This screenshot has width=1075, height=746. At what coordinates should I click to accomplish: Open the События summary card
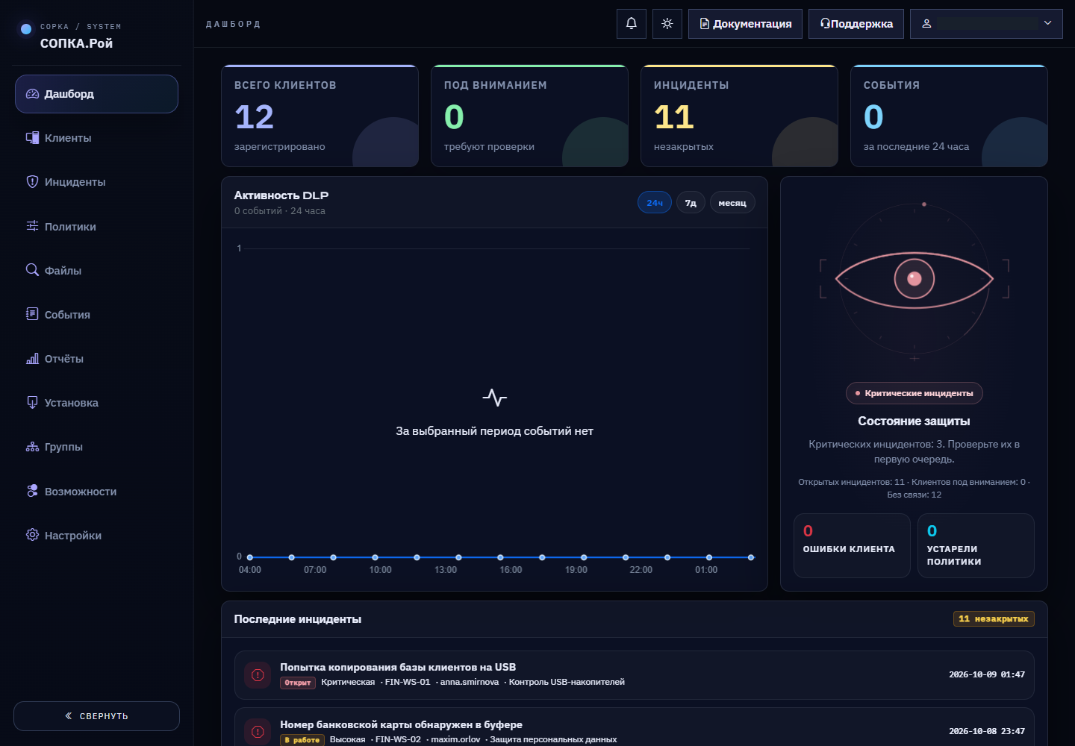pyautogui.click(x=950, y=116)
